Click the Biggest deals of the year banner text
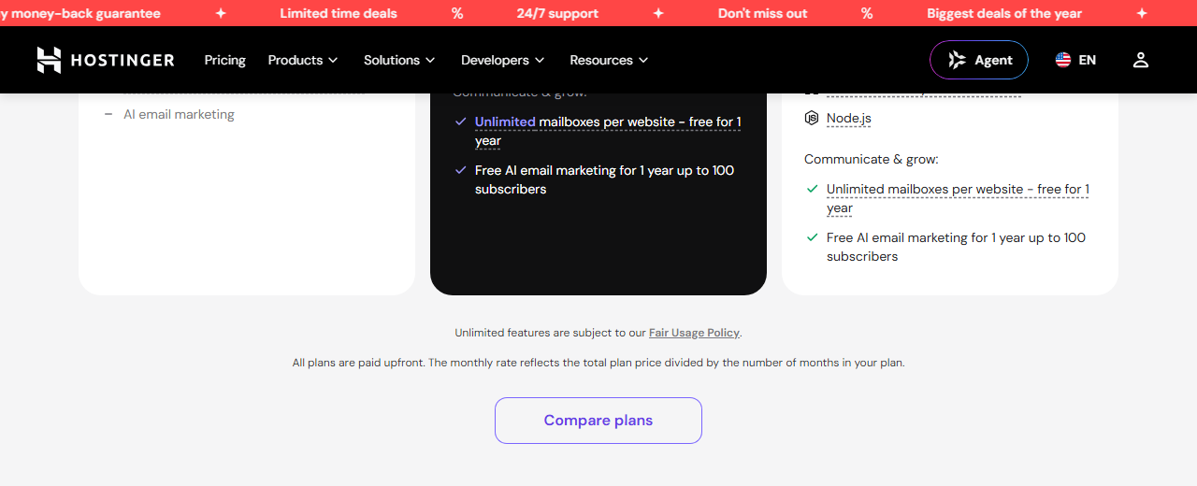This screenshot has width=1197, height=486. point(1004,13)
